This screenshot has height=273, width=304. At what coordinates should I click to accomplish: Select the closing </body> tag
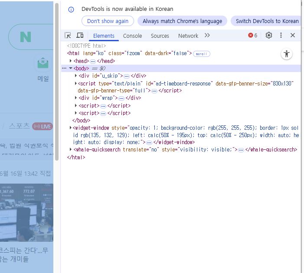pyautogui.click(x=81, y=120)
